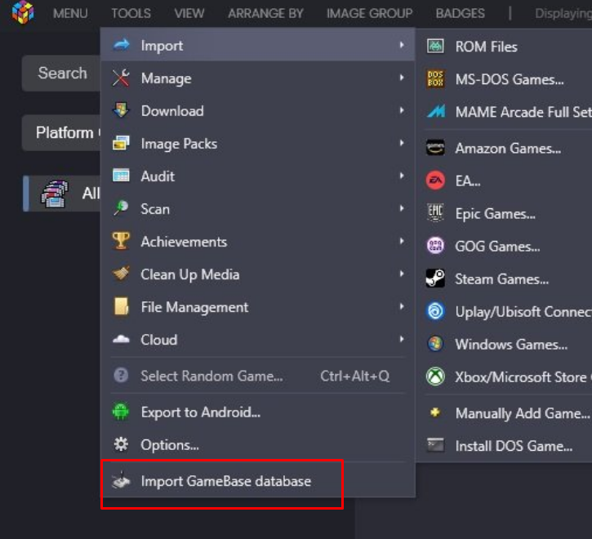The height and width of the screenshot is (539, 592).
Task: Choose MS-DOS Games... import option
Action: [x=504, y=79]
